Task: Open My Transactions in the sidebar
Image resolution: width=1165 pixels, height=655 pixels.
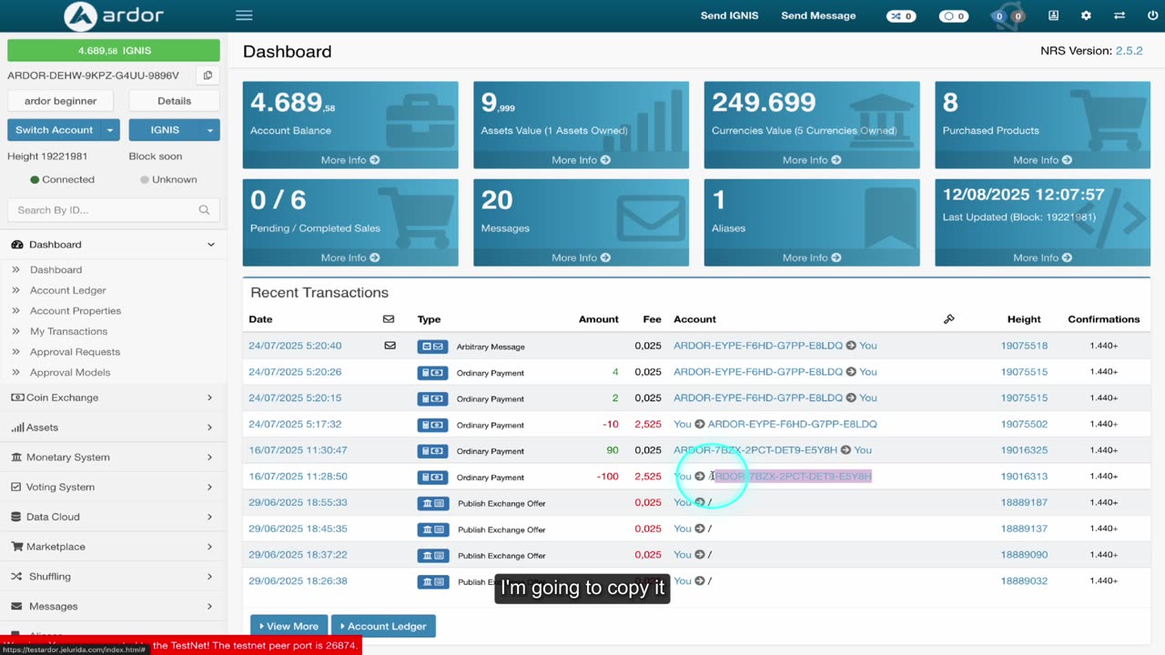Action: pos(68,331)
